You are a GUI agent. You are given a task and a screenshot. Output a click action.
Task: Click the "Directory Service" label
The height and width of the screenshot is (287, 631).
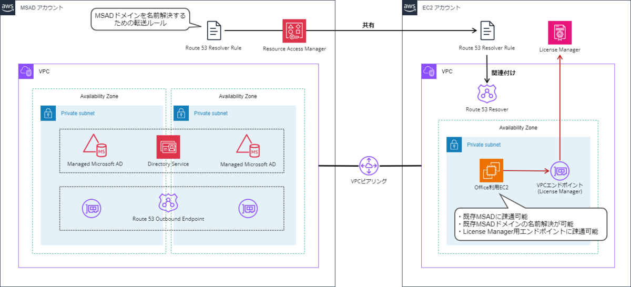click(x=168, y=164)
